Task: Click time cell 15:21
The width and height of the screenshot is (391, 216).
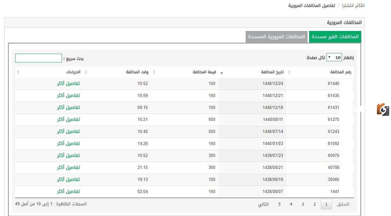Action: [x=143, y=120]
